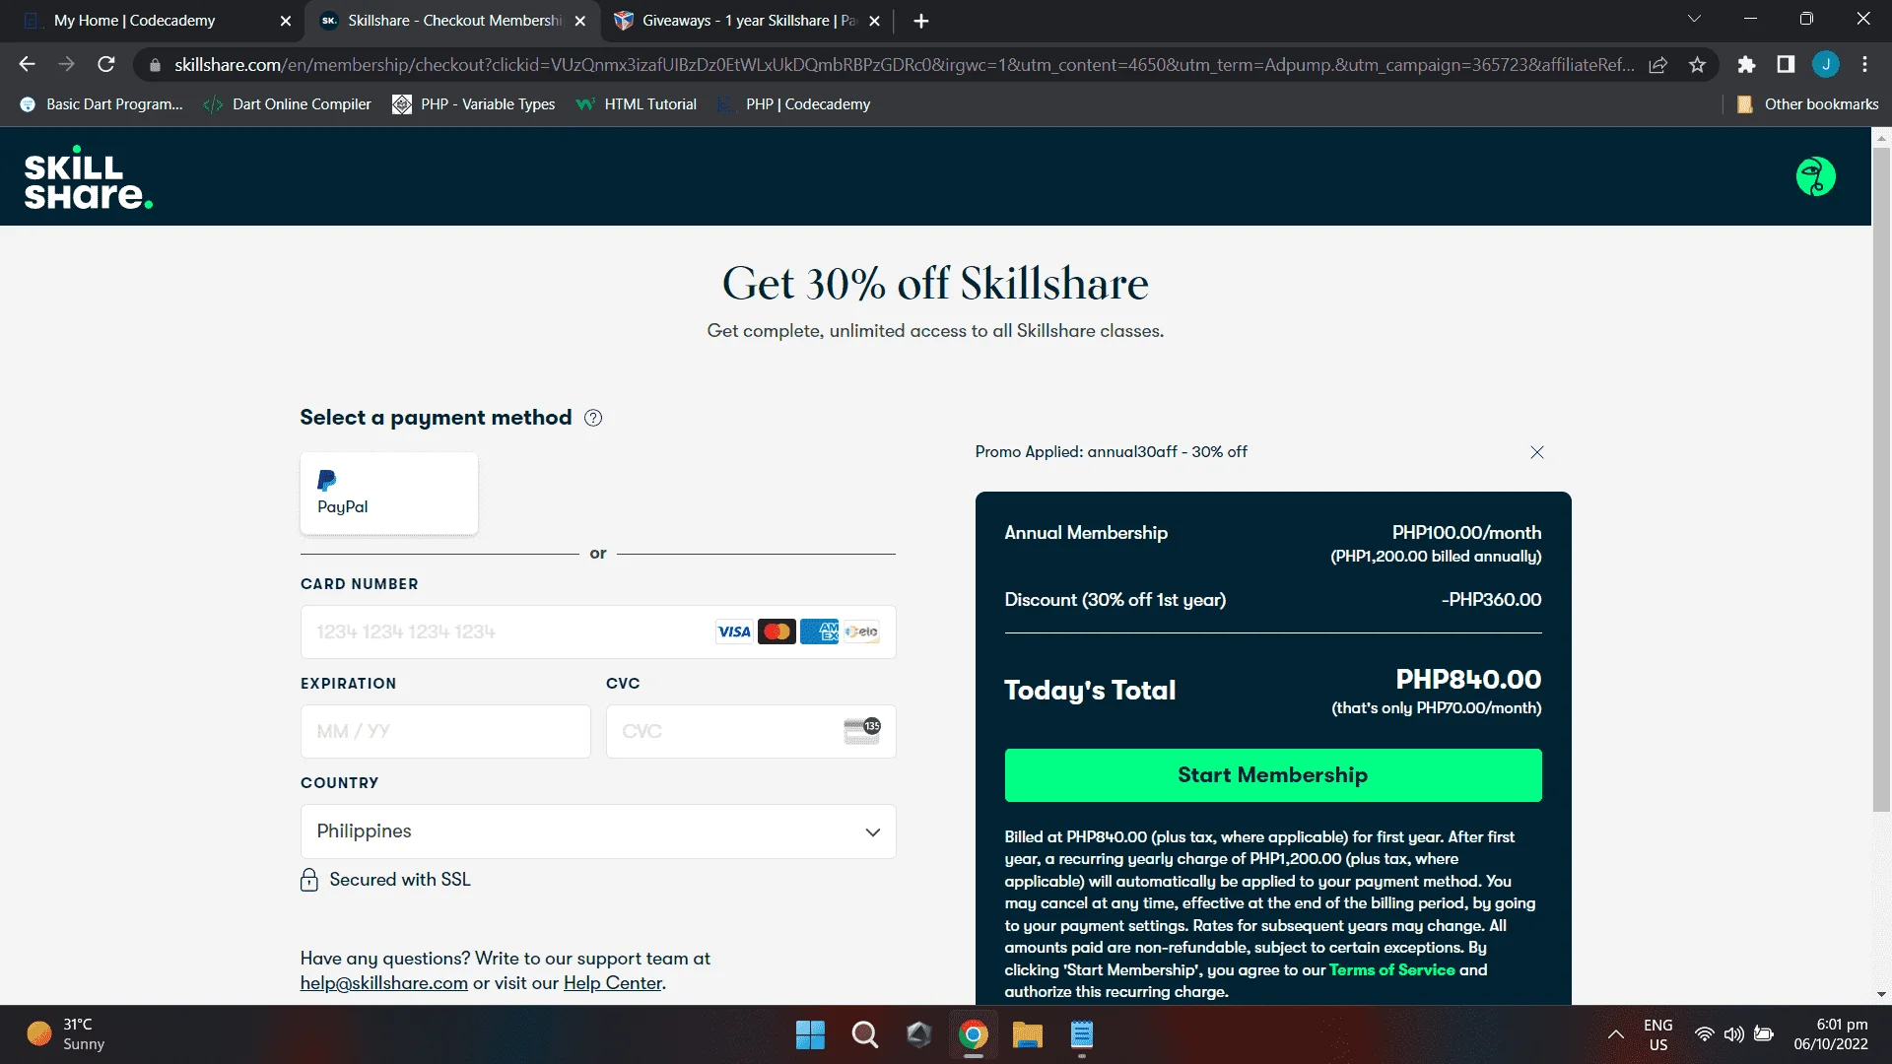The image size is (1892, 1064).
Task: Open PHP - Variable Types bookmark
Action: tap(474, 104)
